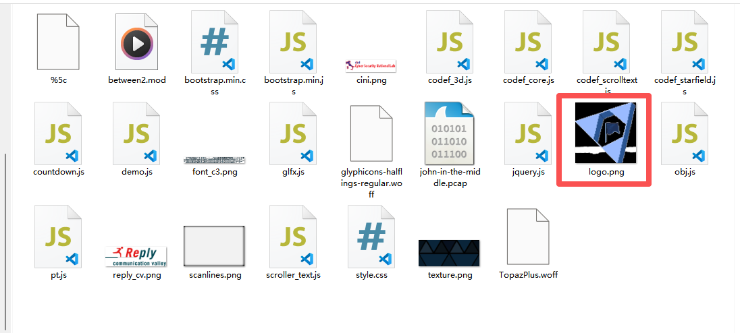Select the scanlines.png image thumbnail
Image resolution: width=740 pixels, height=333 pixels.
[214, 246]
